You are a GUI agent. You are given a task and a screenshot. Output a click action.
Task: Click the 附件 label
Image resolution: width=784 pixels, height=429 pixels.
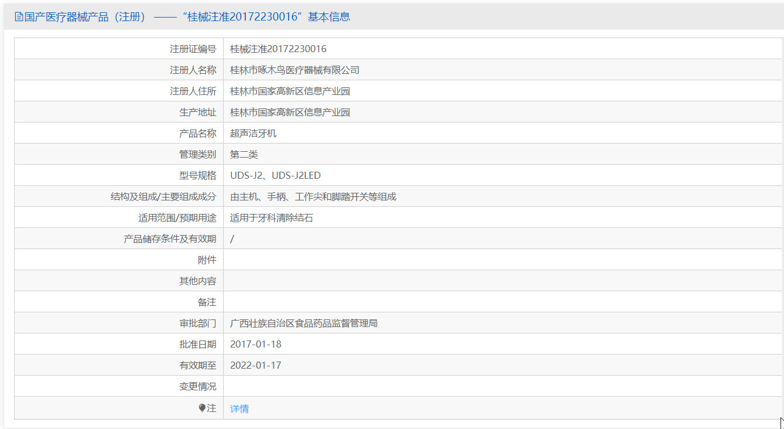(x=207, y=260)
